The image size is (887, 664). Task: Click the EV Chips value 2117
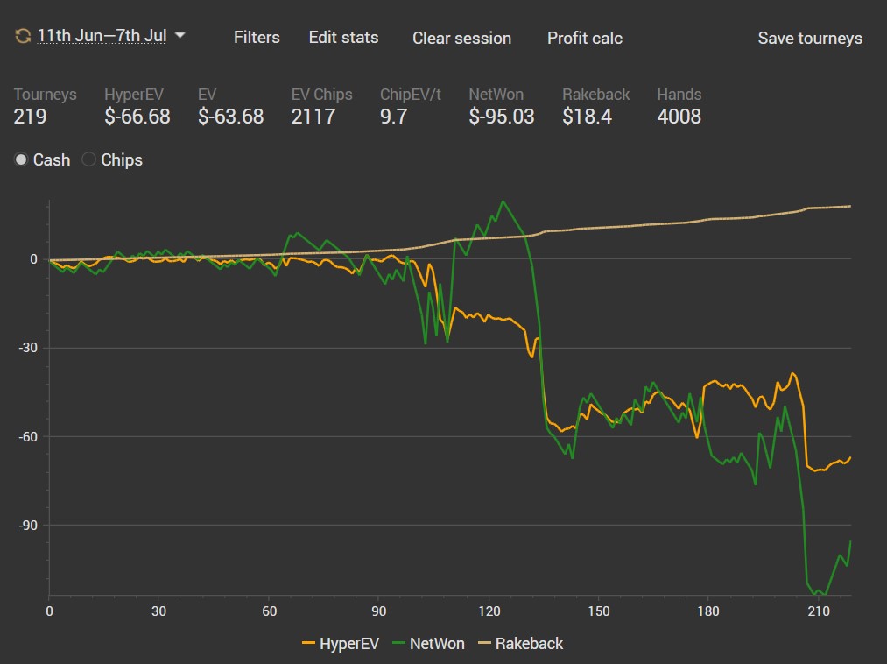point(313,117)
